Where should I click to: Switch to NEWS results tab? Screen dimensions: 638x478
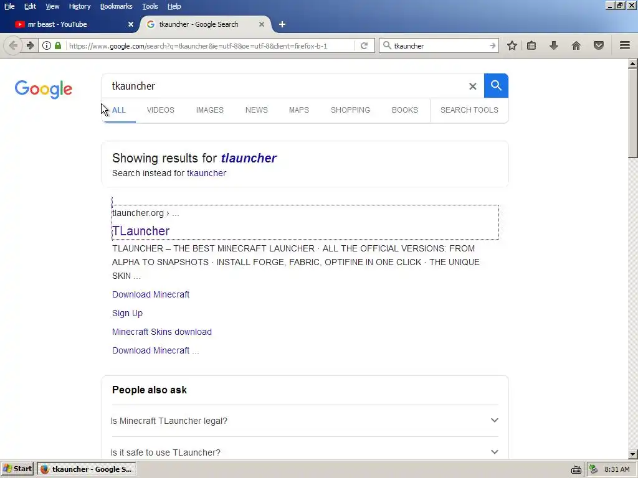click(x=256, y=110)
